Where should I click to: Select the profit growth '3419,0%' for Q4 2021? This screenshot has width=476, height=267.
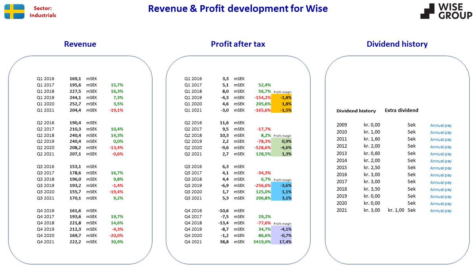[x=263, y=242]
